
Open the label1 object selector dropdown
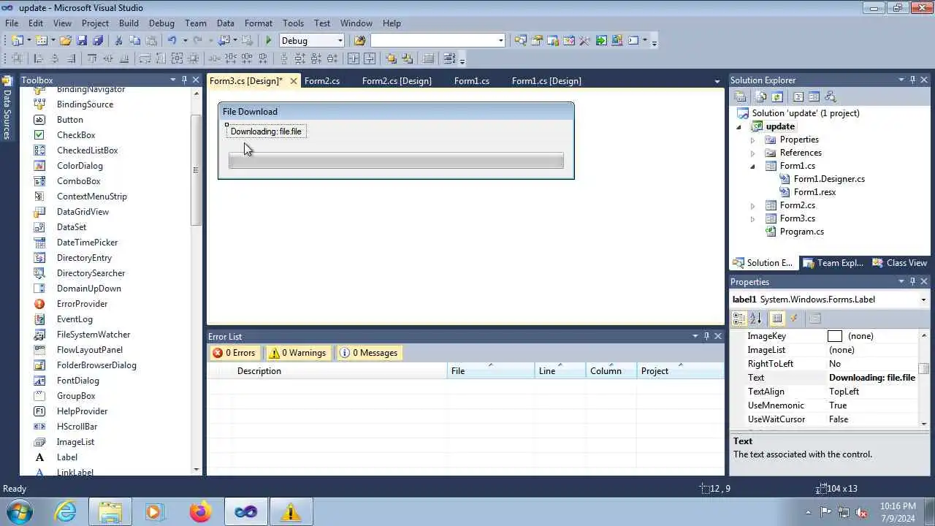pos(923,300)
